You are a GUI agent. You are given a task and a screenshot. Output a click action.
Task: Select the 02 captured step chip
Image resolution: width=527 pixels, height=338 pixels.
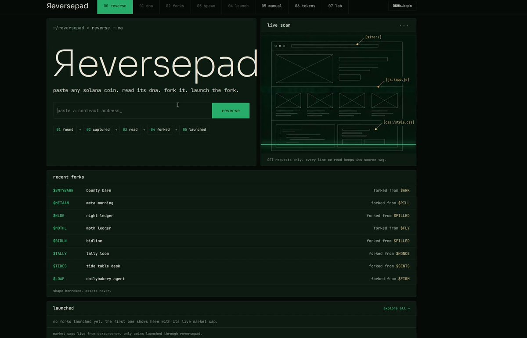pyautogui.click(x=98, y=130)
